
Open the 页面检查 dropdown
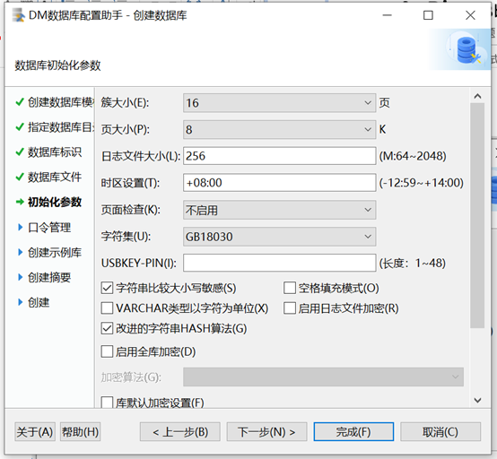[x=279, y=210]
